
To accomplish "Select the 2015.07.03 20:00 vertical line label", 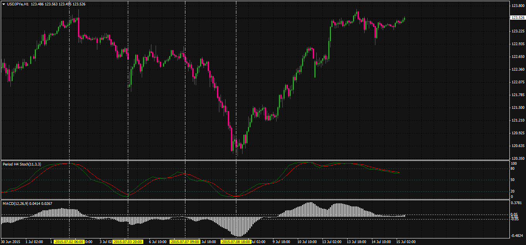I will pos(128,242).
